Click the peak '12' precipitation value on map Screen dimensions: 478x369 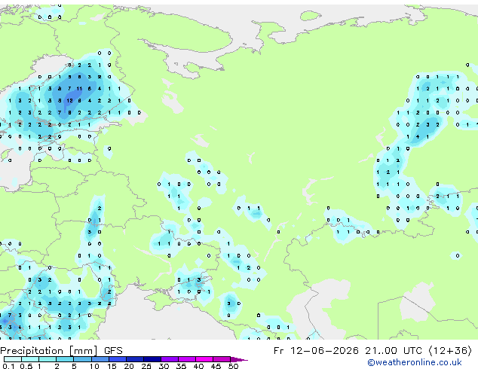point(70,100)
